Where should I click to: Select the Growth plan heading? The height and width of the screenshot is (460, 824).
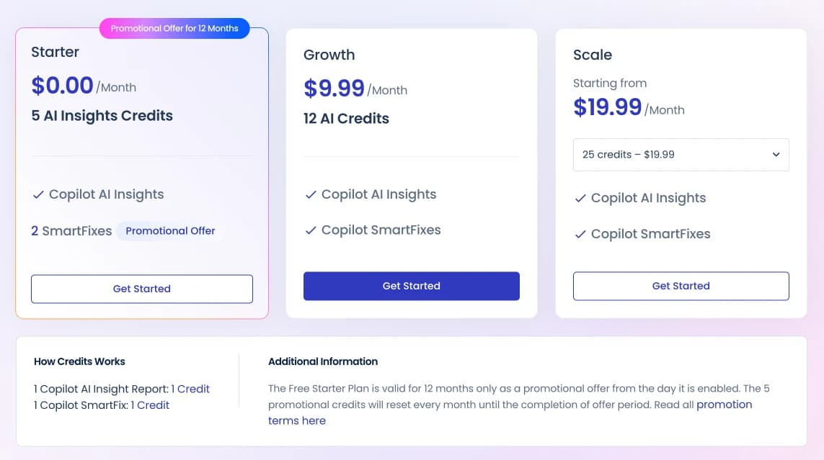click(329, 55)
